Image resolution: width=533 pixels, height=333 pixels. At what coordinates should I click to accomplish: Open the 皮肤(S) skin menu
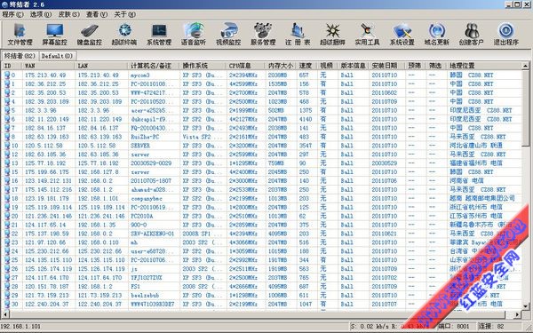point(69,14)
